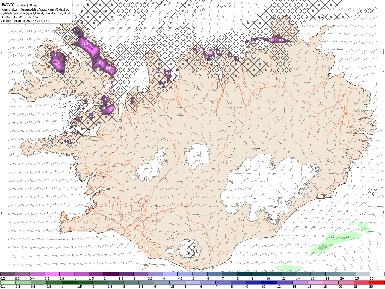This screenshot has width=385, height=289.
Task: Click the small hatched patch off east coast
Action: pos(372,191)
